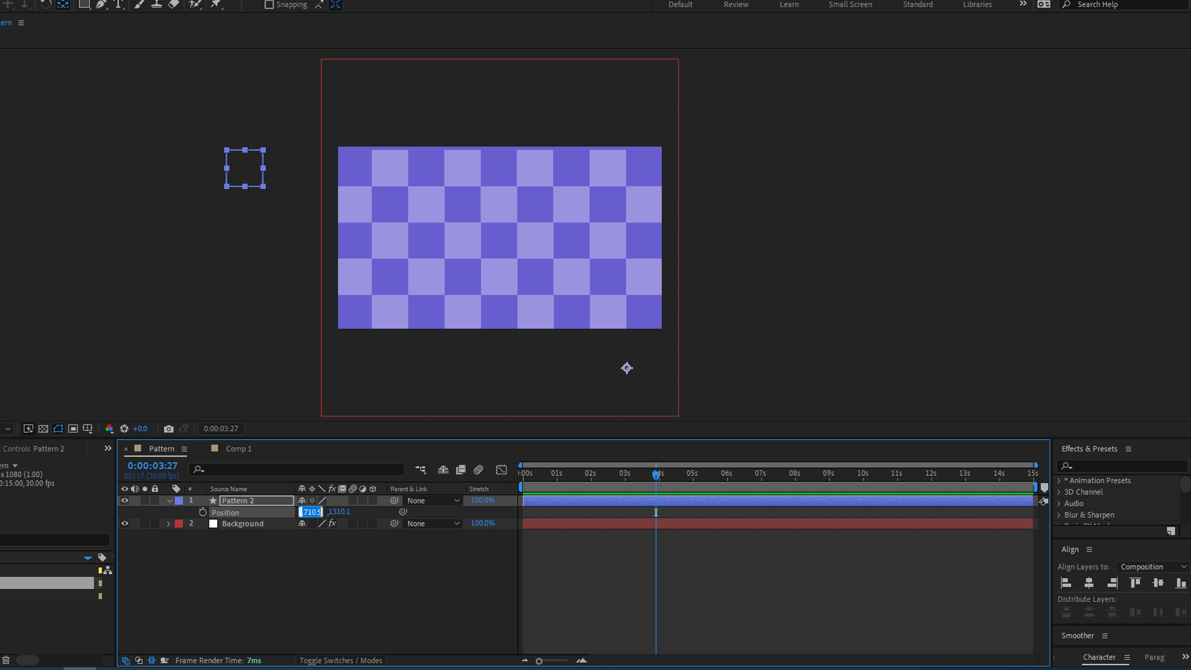Open the Parent & Link dropdown for Pattern 2

(432, 500)
